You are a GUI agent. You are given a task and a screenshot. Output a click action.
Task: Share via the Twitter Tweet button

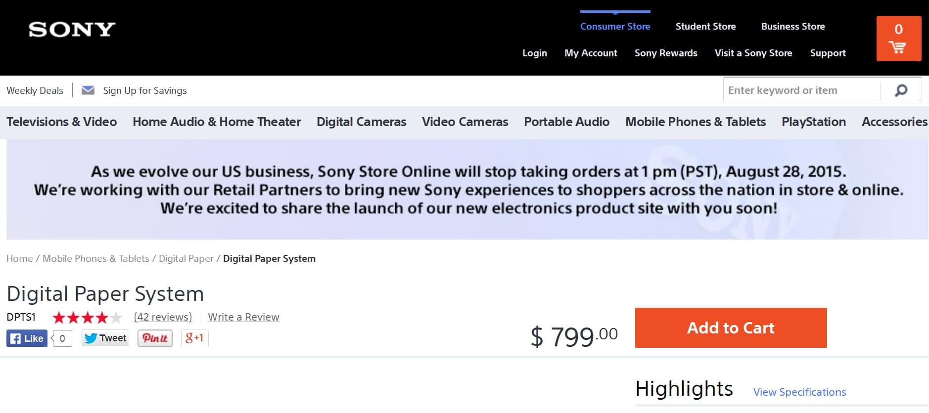pyautogui.click(x=105, y=338)
